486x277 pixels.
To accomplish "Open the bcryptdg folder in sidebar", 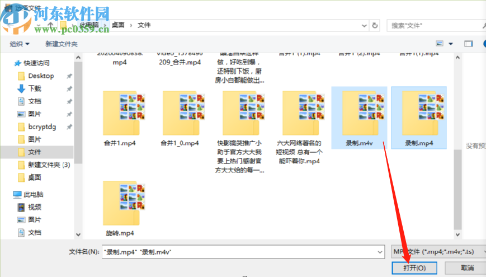I will [x=42, y=126].
